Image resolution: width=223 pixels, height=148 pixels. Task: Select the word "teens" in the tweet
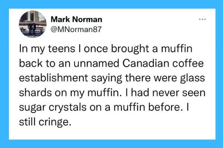(61, 48)
